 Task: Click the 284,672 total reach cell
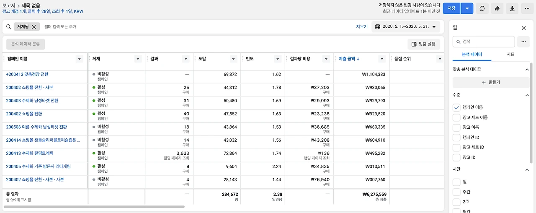pyautogui.click(x=230, y=194)
